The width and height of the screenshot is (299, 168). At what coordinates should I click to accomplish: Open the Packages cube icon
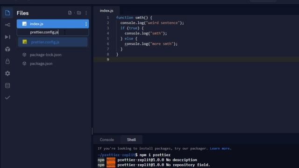7,49
